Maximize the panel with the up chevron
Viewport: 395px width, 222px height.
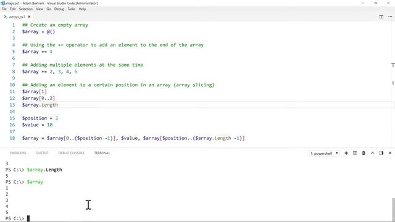(x=372, y=153)
